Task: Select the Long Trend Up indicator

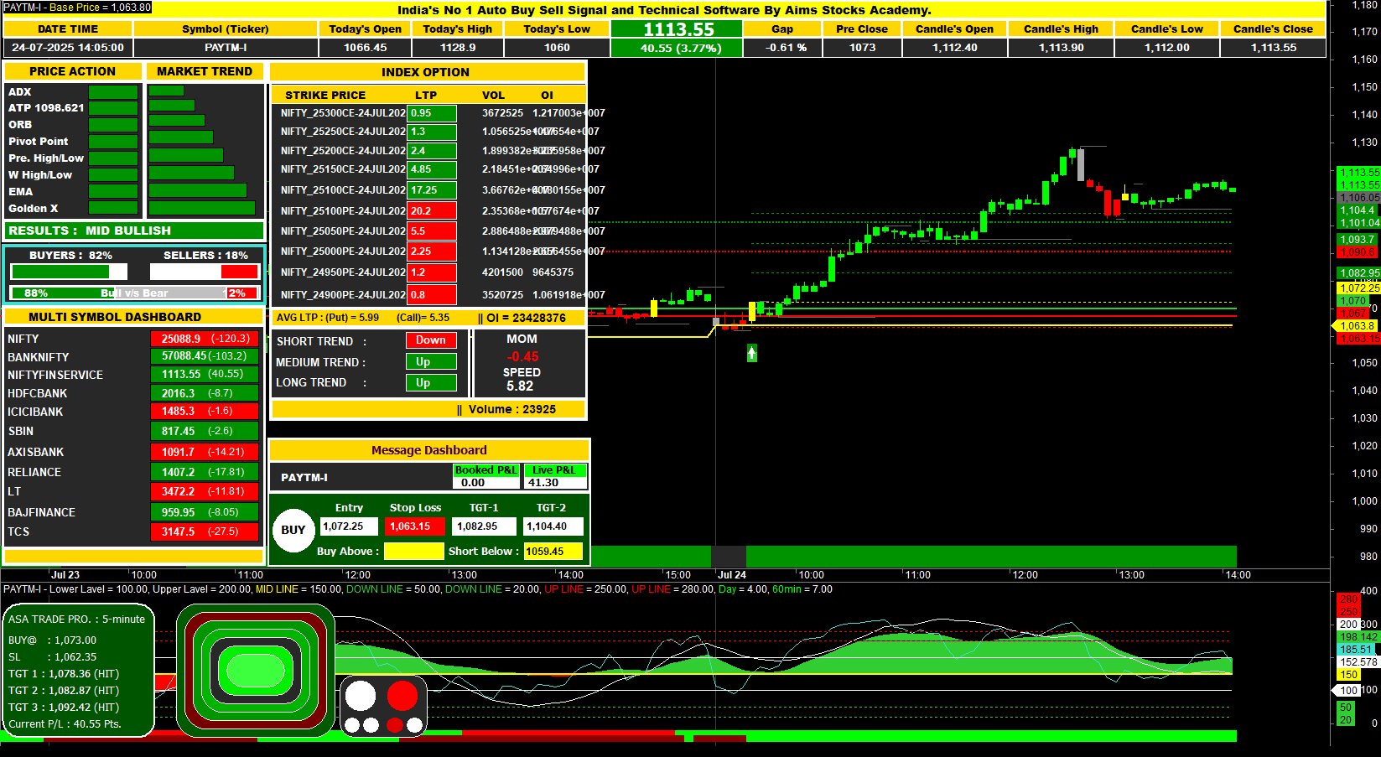Action: pyautogui.click(x=431, y=383)
